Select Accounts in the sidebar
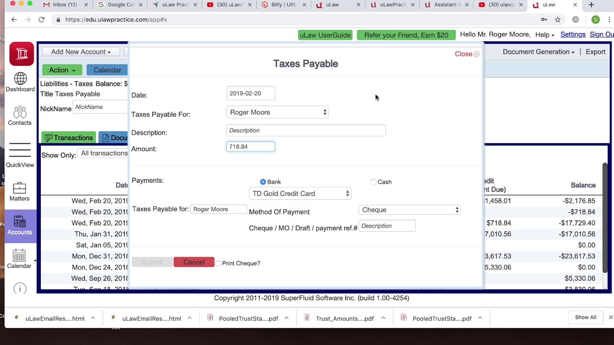Viewport: 614px width, 345px height. [20, 226]
